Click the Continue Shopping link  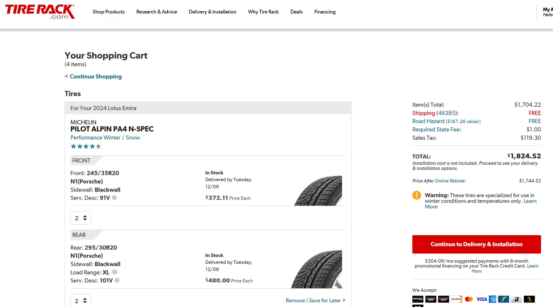[x=96, y=76]
